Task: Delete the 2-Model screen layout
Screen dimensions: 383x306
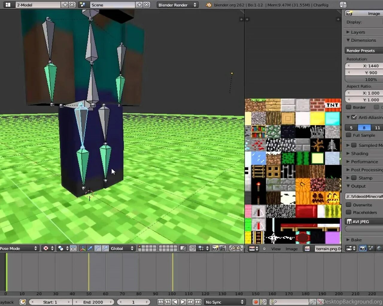Action: tap(72, 5)
